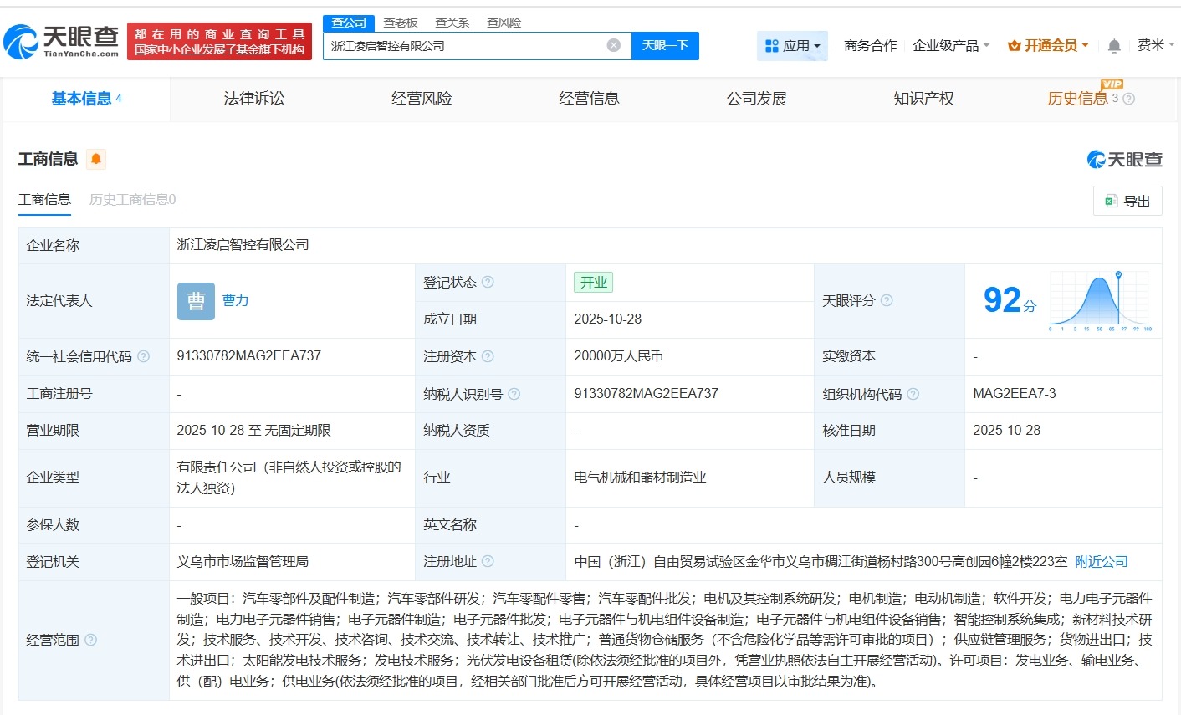Switch to the 历史工商信息 tab
This screenshot has width=1181, height=715.
click(x=130, y=200)
